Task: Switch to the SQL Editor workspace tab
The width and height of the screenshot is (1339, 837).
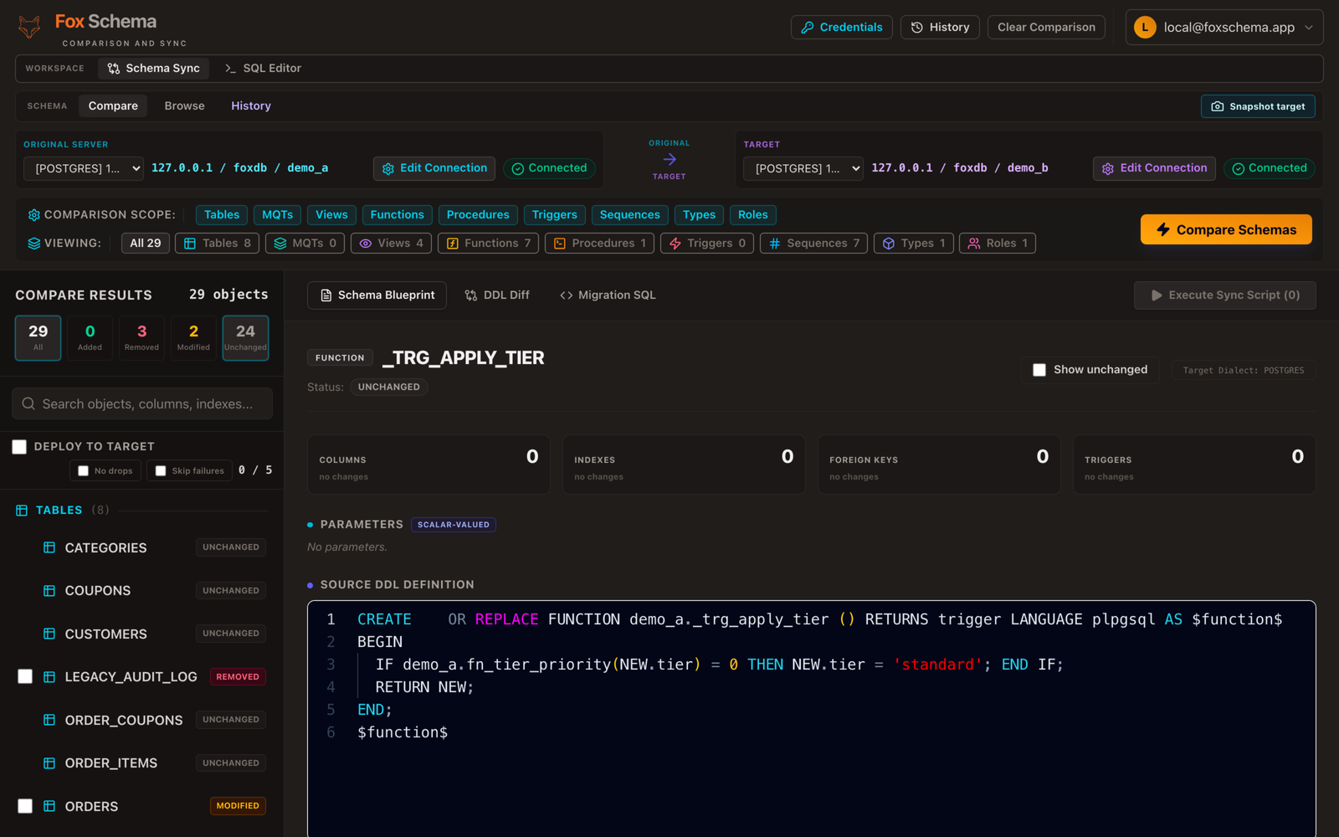Action: (x=263, y=69)
